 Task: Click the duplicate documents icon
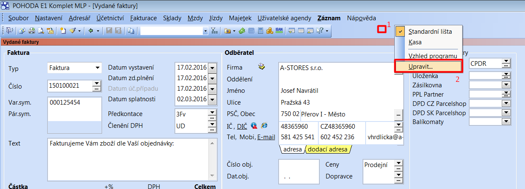(x=131, y=30)
